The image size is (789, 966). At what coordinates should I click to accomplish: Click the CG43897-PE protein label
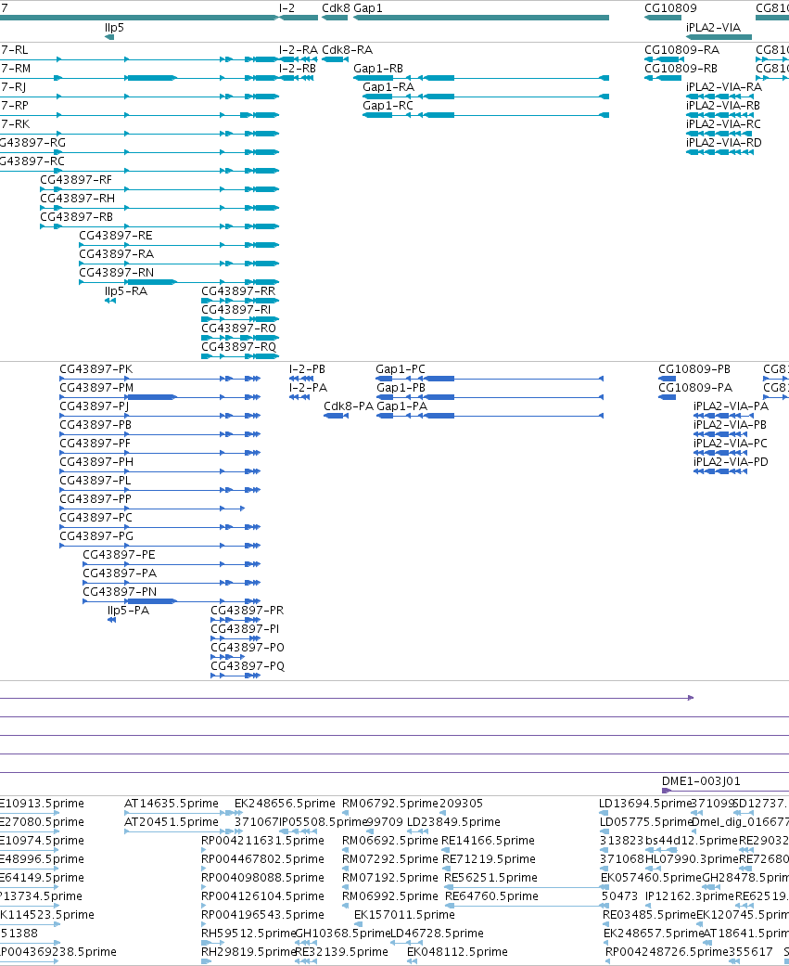coord(119,555)
